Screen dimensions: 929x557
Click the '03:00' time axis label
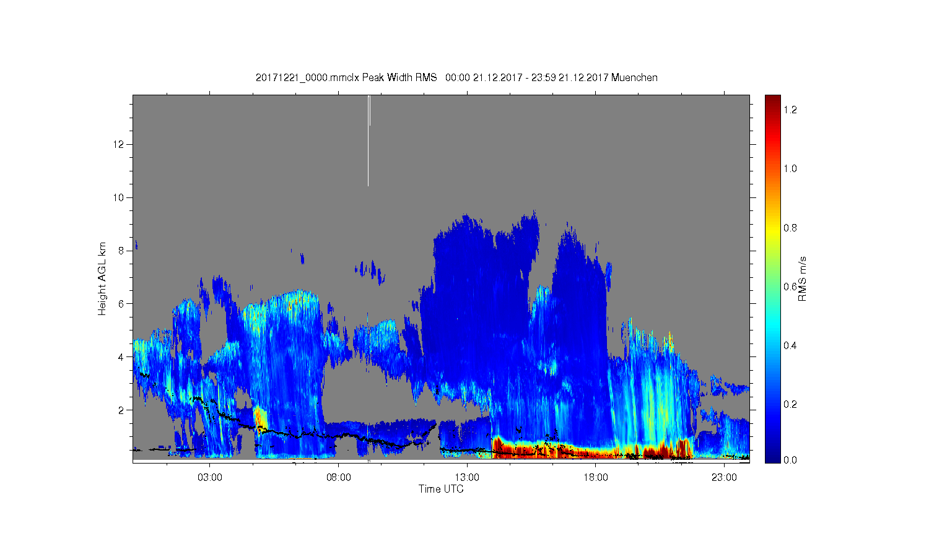pos(210,478)
